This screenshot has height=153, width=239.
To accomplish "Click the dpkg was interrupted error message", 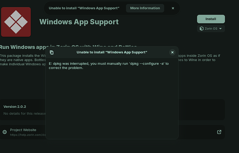I will 109,66.
